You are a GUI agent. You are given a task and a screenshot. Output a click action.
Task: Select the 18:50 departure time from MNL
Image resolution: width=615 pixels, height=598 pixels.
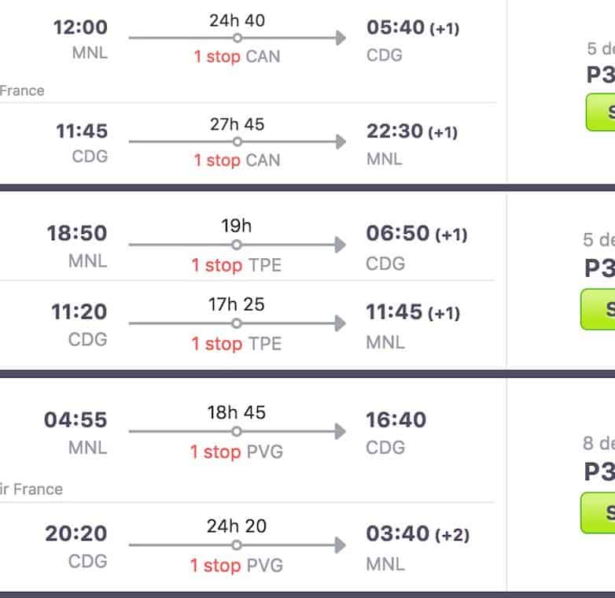tap(77, 234)
